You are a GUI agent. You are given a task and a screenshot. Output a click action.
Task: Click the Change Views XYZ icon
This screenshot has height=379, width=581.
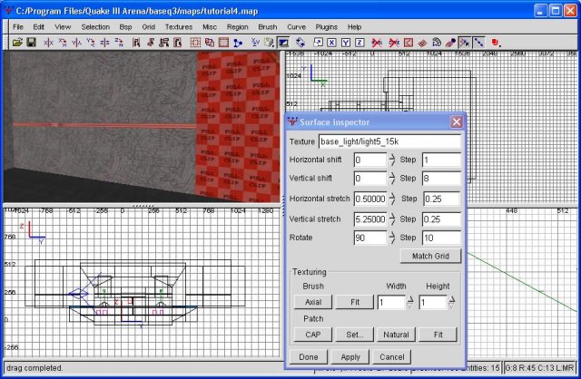(255, 43)
